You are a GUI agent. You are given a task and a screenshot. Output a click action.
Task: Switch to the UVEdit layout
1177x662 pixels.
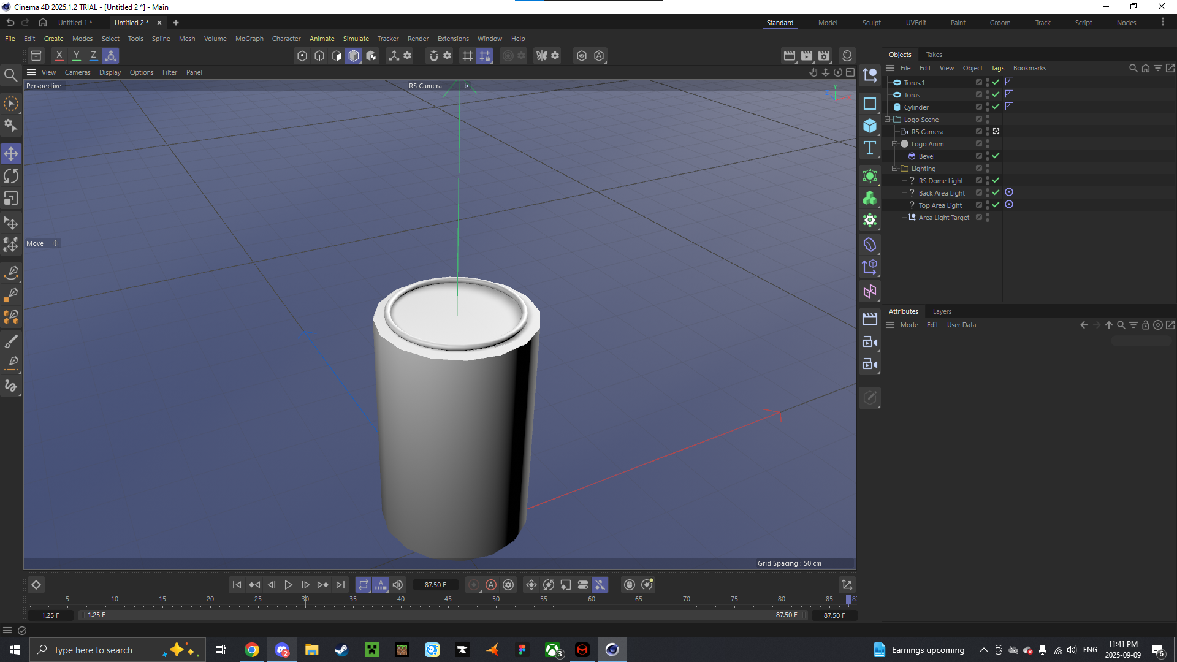pos(916,23)
